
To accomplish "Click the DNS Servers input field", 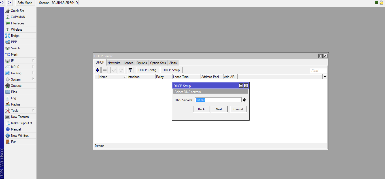I will pyautogui.click(x=218, y=100).
